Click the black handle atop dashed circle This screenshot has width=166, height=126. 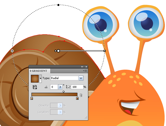pos(58,5)
